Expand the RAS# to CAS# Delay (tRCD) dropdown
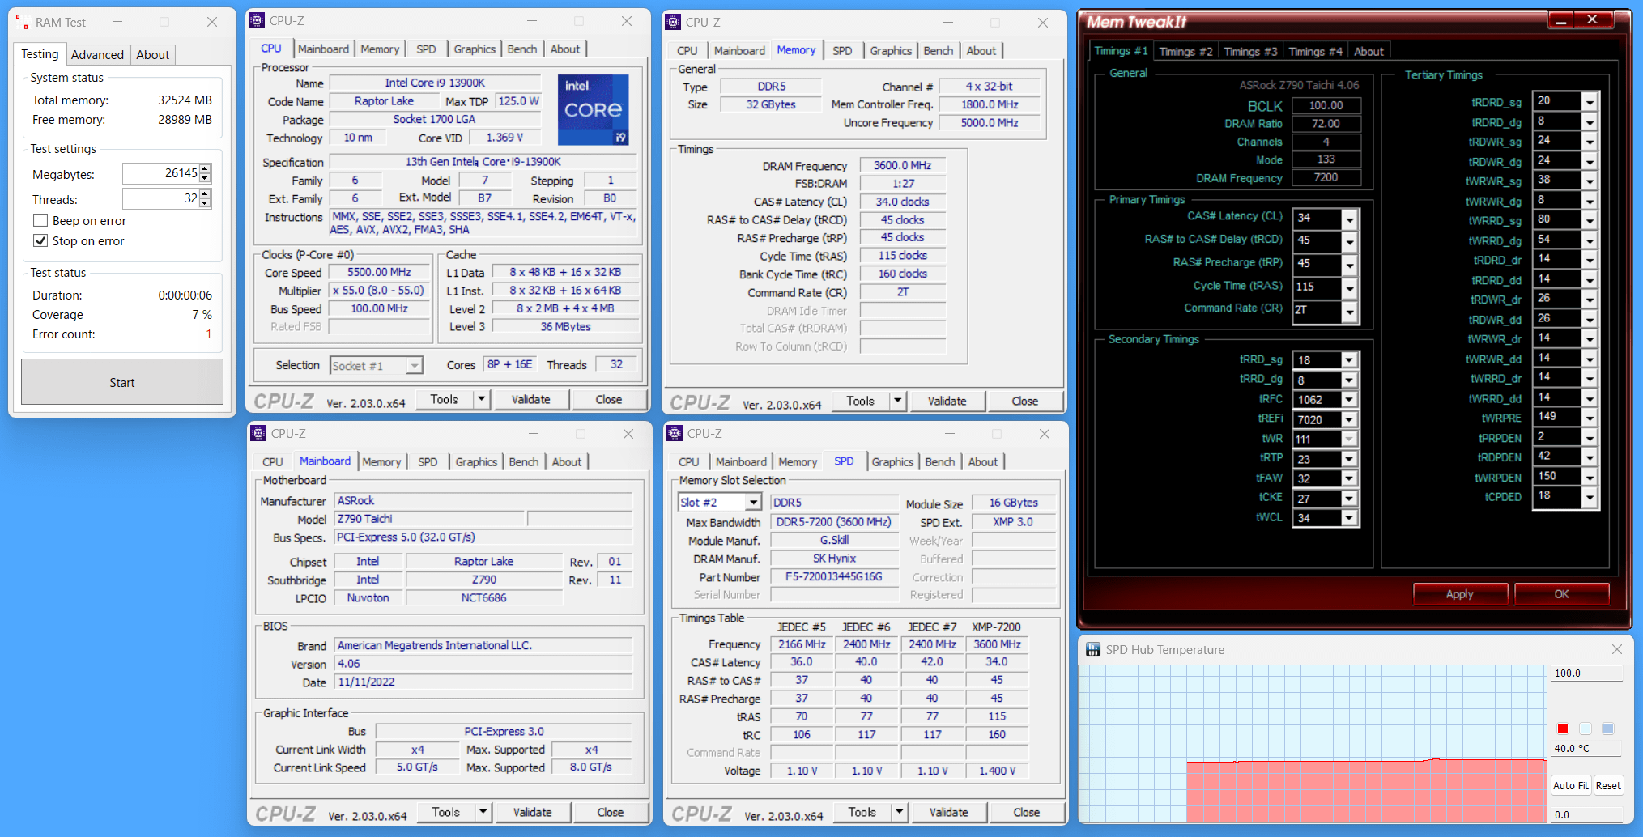The height and width of the screenshot is (837, 1643). click(x=1349, y=241)
